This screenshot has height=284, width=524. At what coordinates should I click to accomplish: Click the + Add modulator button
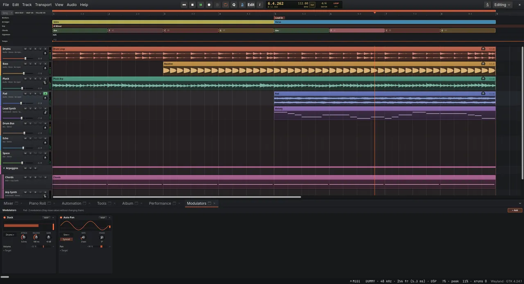tap(515, 210)
